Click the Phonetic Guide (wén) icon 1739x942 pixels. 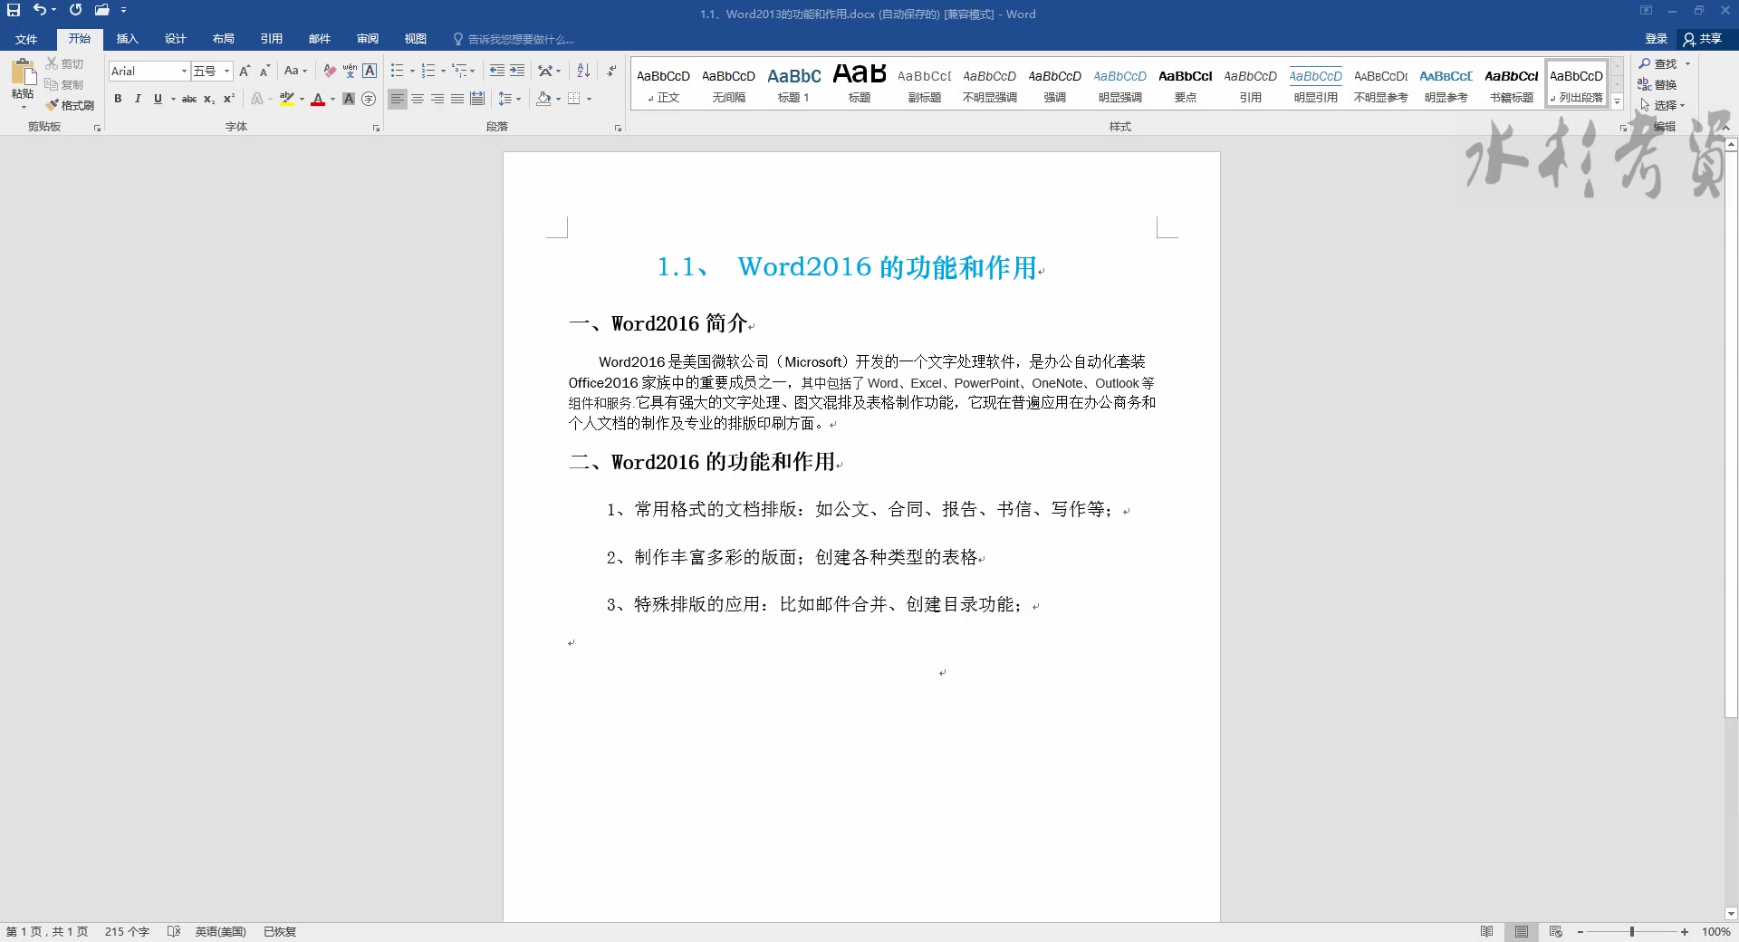point(350,71)
